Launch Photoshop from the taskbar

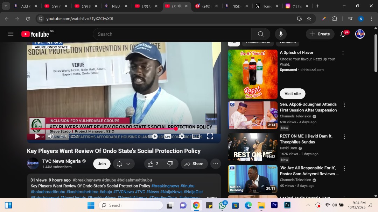click(287, 205)
